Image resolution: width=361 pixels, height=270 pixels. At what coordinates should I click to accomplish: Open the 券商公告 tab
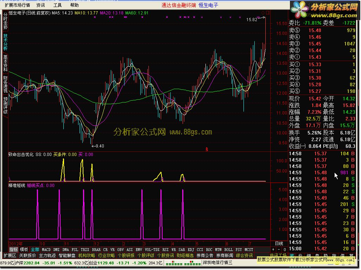(205, 256)
